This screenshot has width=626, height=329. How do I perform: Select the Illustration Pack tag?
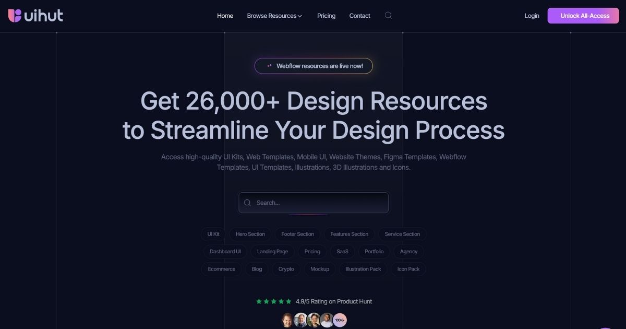coord(363,269)
